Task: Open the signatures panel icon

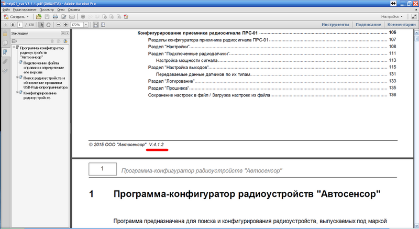Action: coord(5,71)
